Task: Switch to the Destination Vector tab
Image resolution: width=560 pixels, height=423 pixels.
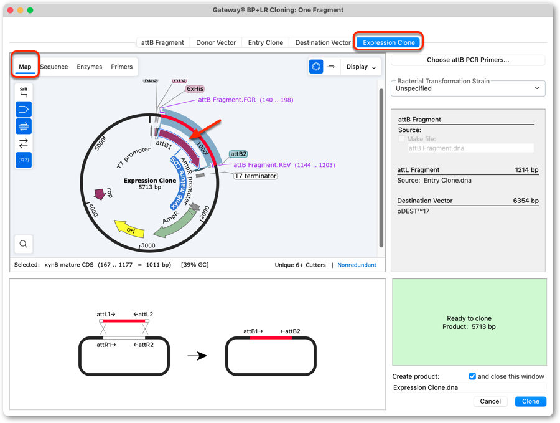Action: [323, 42]
